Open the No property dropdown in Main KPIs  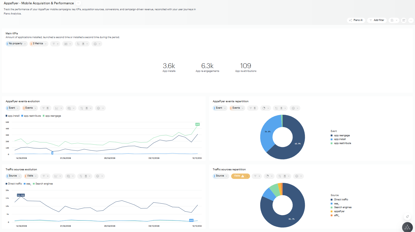[x=17, y=44]
